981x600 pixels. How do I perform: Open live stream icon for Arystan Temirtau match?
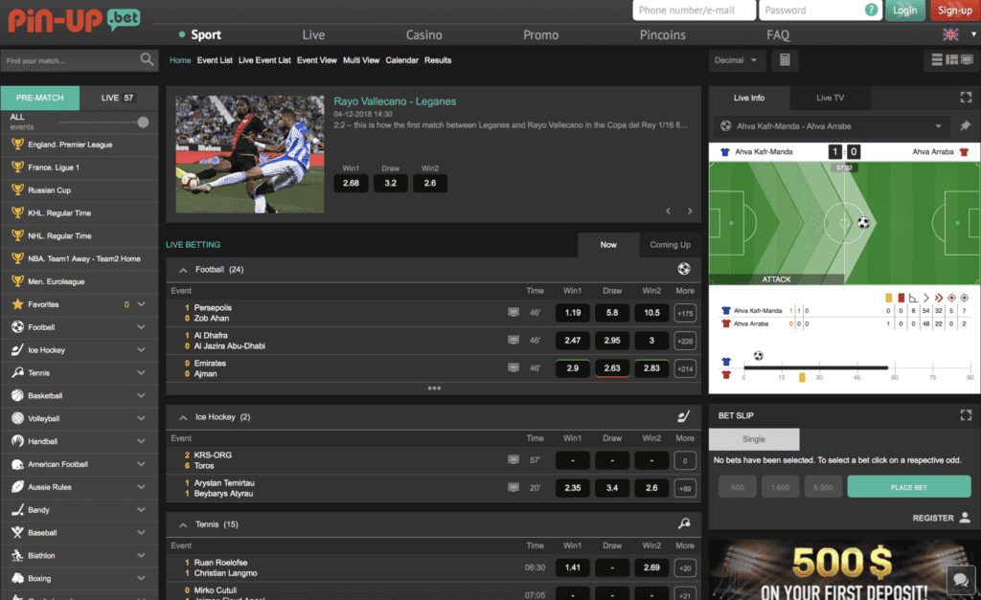pos(513,487)
